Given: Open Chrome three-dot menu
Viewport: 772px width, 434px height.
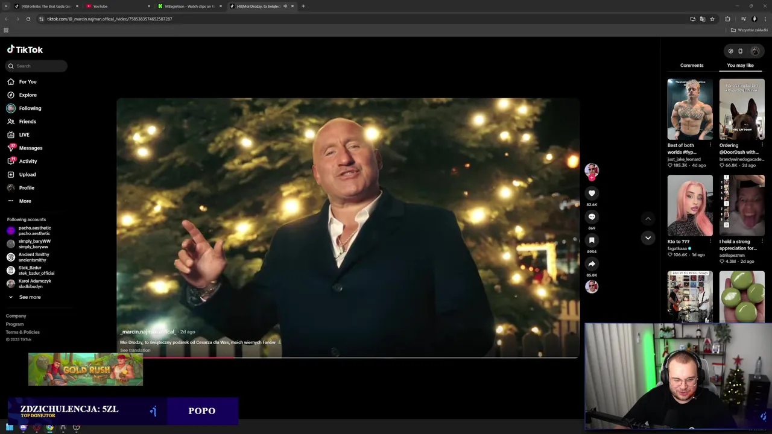Looking at the screenshot, I should click(765, 19).
